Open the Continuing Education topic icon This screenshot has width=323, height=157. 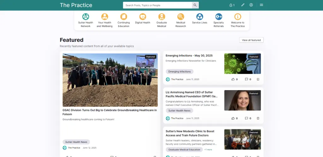click(124, 17)
